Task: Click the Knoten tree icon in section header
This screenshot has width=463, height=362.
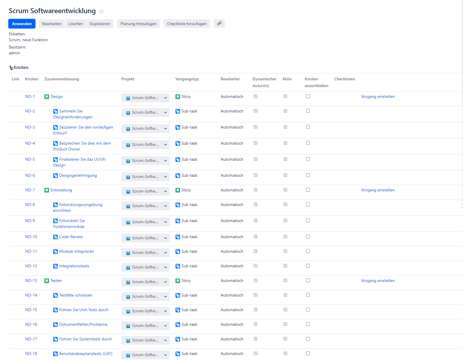Action: tap(11, 68)
